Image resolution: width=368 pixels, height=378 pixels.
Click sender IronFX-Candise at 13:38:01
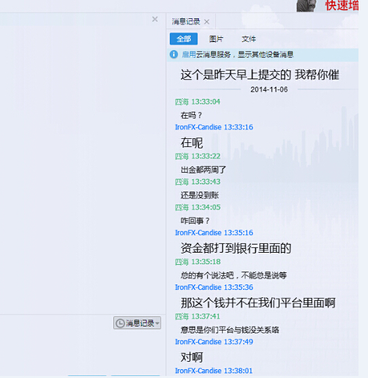point(198,371)
